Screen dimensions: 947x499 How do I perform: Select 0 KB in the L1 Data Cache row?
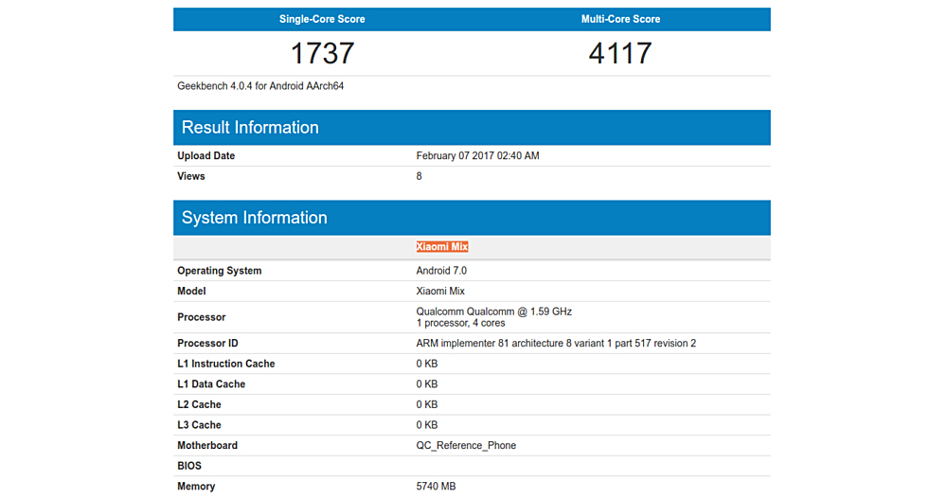(x=427, y=384)
